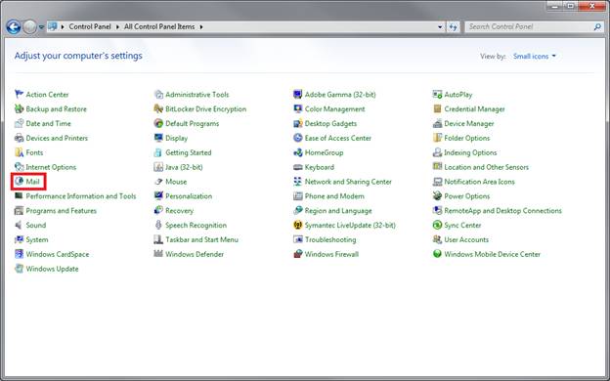Open the recent pages dropdown arrow
Screen dimensions: 610x381
41,27
